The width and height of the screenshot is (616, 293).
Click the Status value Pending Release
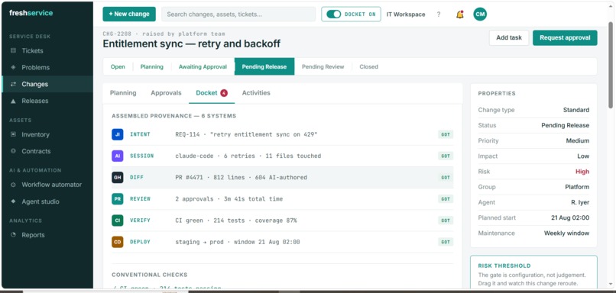tap(565, 125)
